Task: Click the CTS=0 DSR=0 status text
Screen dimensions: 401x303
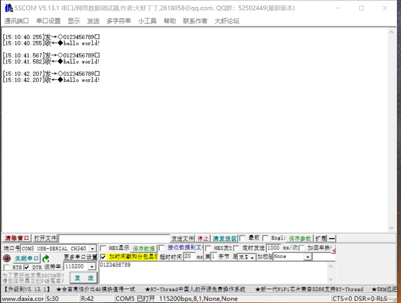Action: tap(353, 299)
